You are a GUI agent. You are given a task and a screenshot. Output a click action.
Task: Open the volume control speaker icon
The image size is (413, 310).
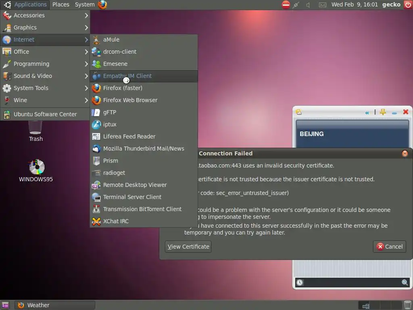point(308,5)
